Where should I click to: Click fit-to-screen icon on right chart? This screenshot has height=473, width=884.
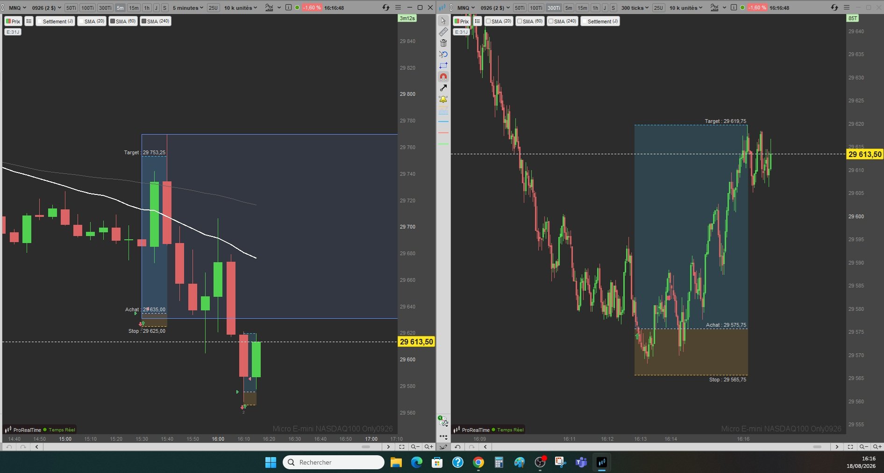tap(850, 447)
